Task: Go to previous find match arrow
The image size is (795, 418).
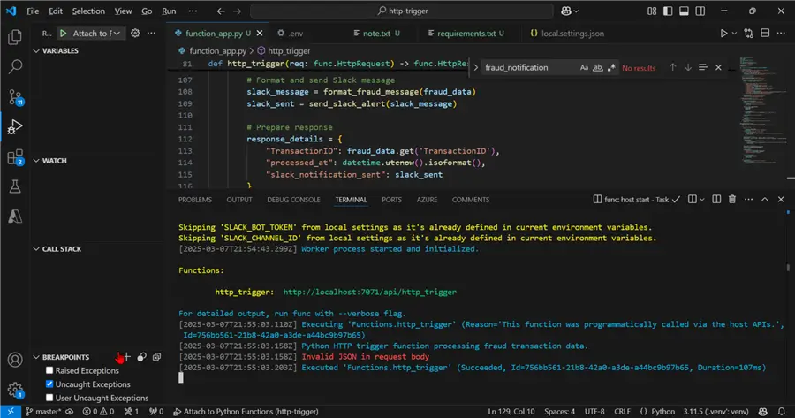Action: click(672, 67)
